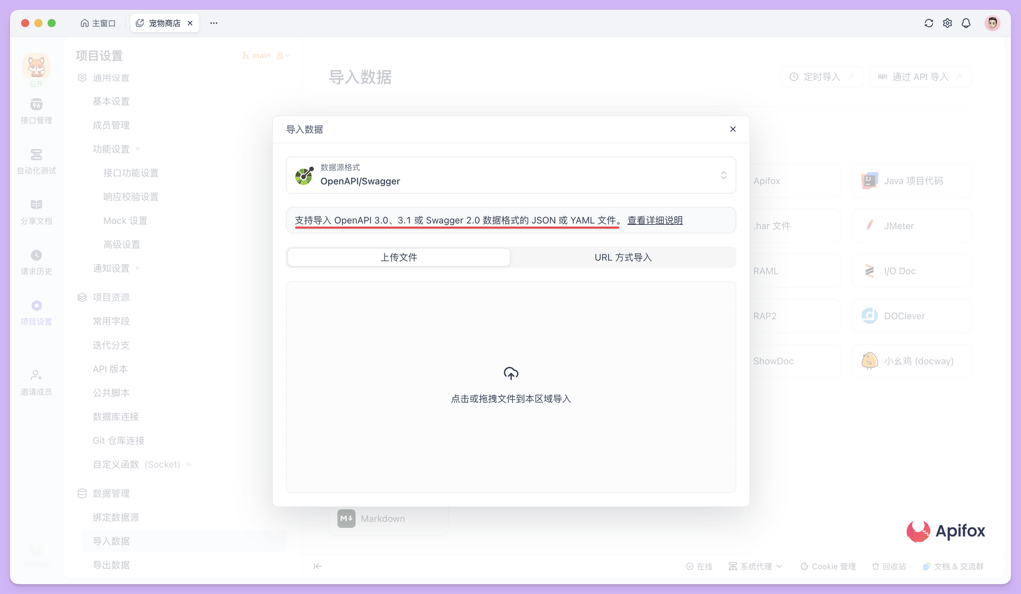1021x594 pixels.
Task: Click the 定时导入 button
Action: [x=822, y=77]
